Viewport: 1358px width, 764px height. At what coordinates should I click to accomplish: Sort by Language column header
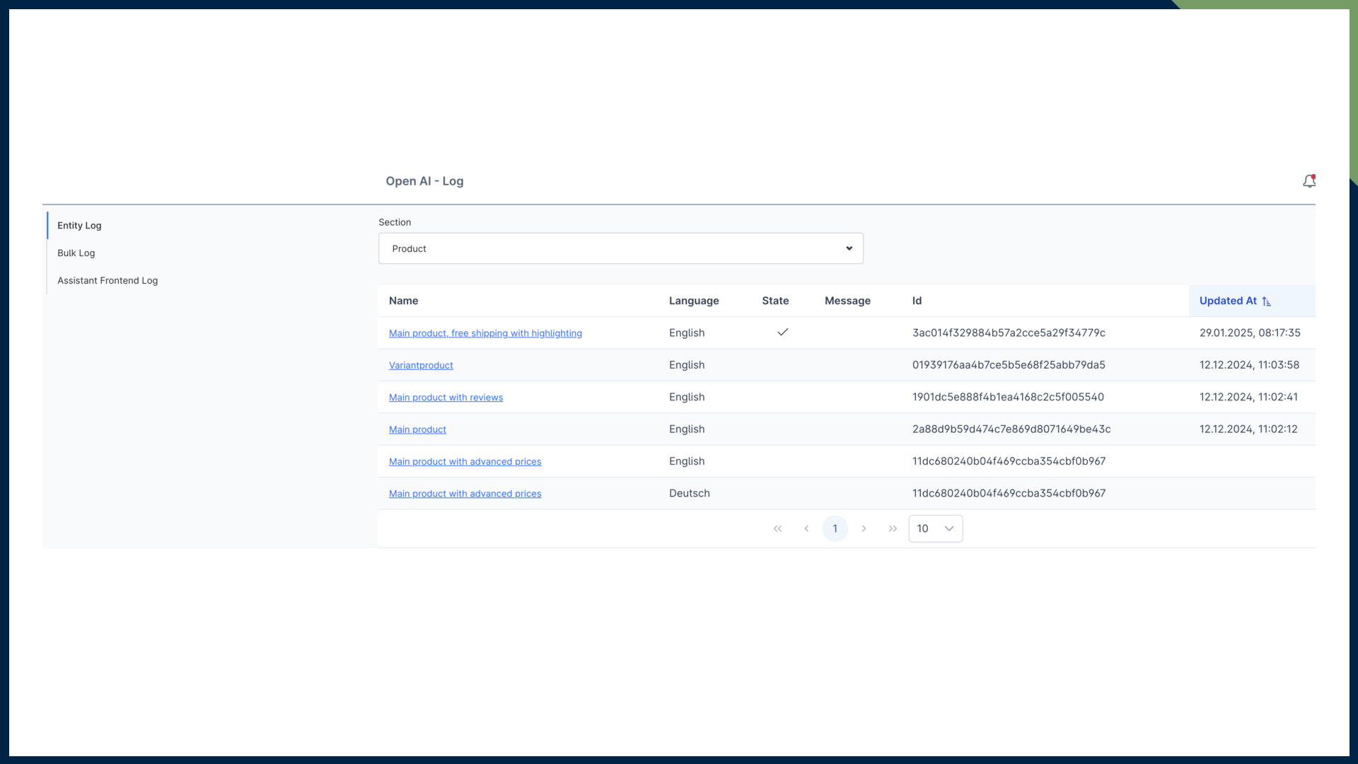(693, 301)
